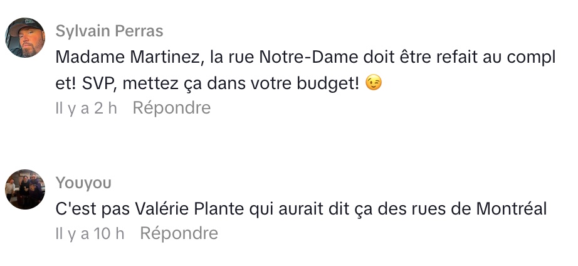Visit the Sylvain Perras username link
578x266 pixels.
coord(109,31)
